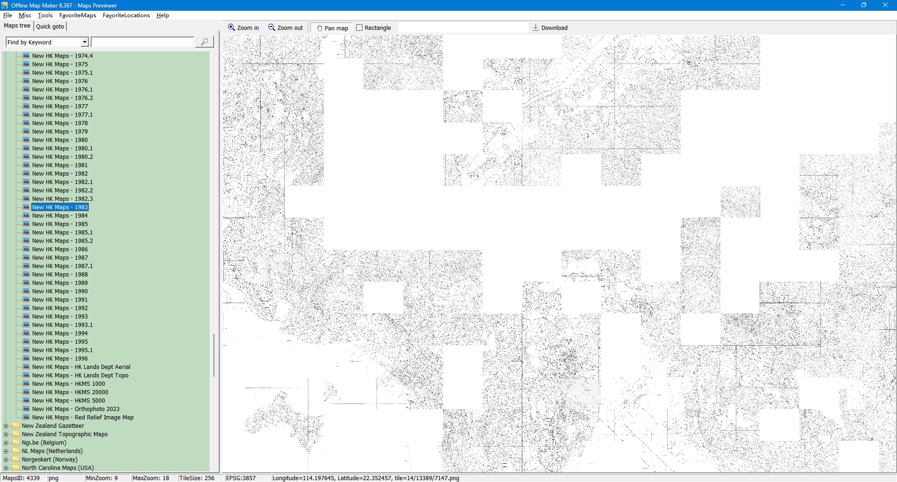Expand the NL Maps (Netherlands) folder

pyautogui.click(x=6, y=451)
